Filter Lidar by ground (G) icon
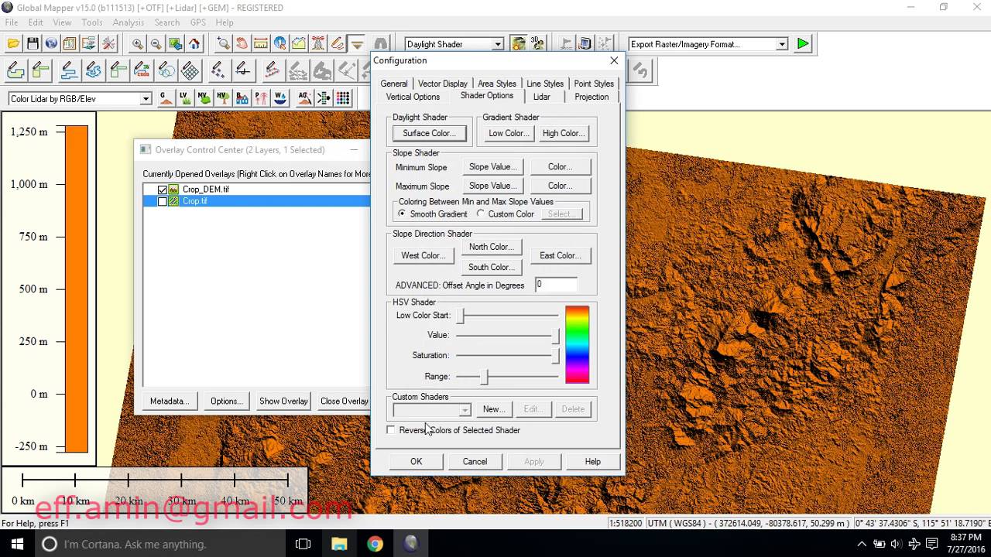The image size is (991, 557). [x=166, y=98]
